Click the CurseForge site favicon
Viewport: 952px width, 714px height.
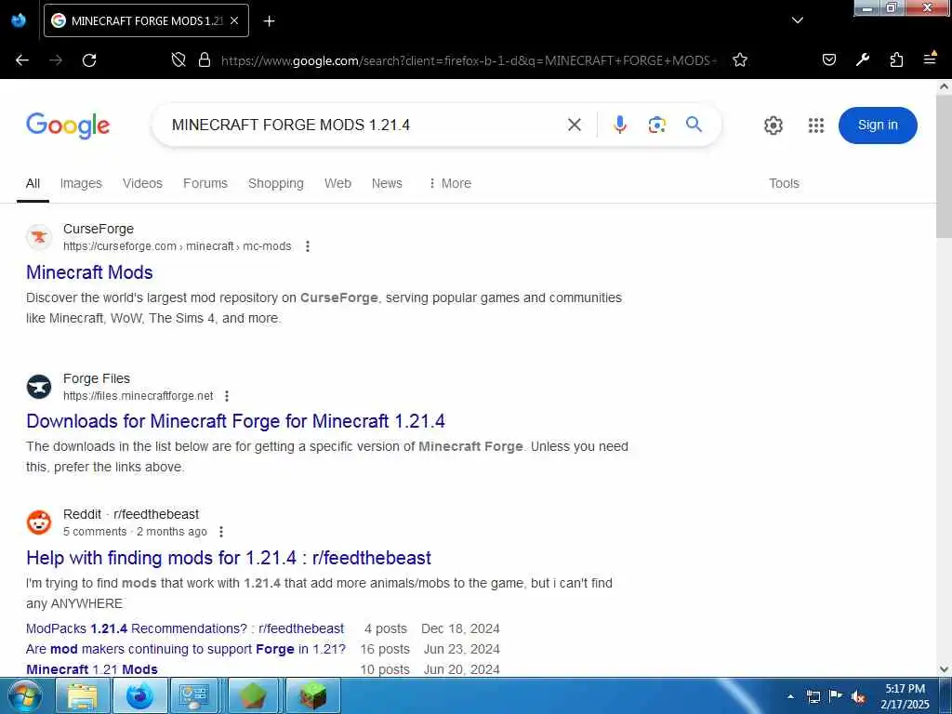(x=39, y=237)
